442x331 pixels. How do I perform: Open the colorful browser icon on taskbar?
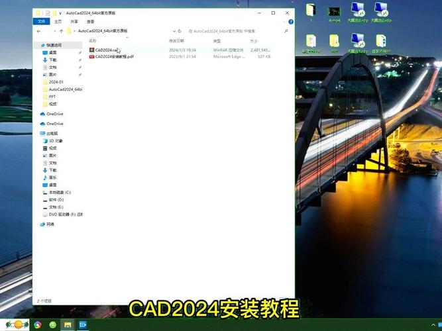[38, 325]
